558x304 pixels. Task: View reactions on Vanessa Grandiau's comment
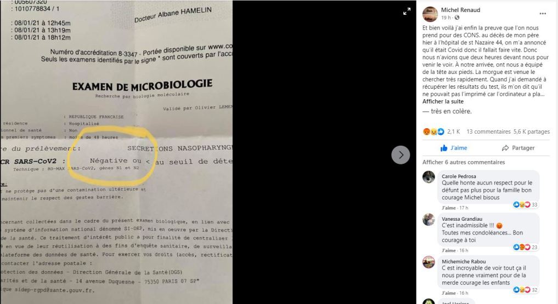(525, 247)
